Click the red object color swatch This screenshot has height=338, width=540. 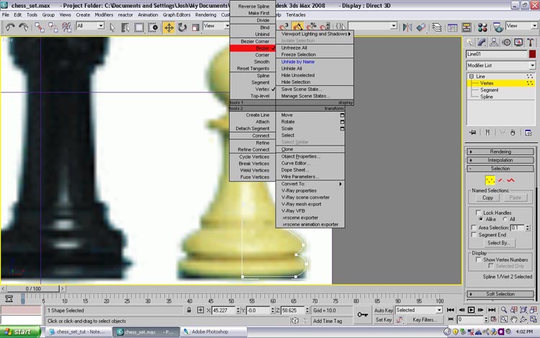point(531,54)
